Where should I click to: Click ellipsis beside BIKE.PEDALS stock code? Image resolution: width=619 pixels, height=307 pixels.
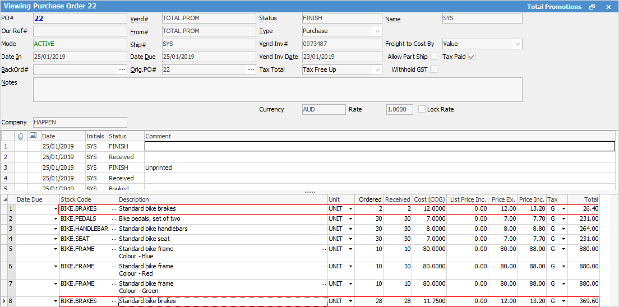click(x=114, y=219)
